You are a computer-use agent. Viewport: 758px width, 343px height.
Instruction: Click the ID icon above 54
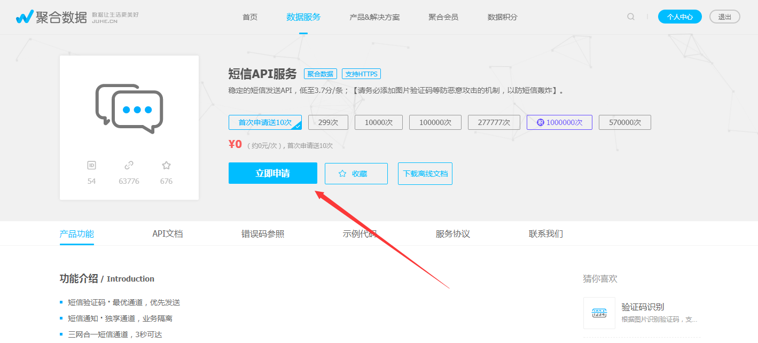(x=91, y=166)
